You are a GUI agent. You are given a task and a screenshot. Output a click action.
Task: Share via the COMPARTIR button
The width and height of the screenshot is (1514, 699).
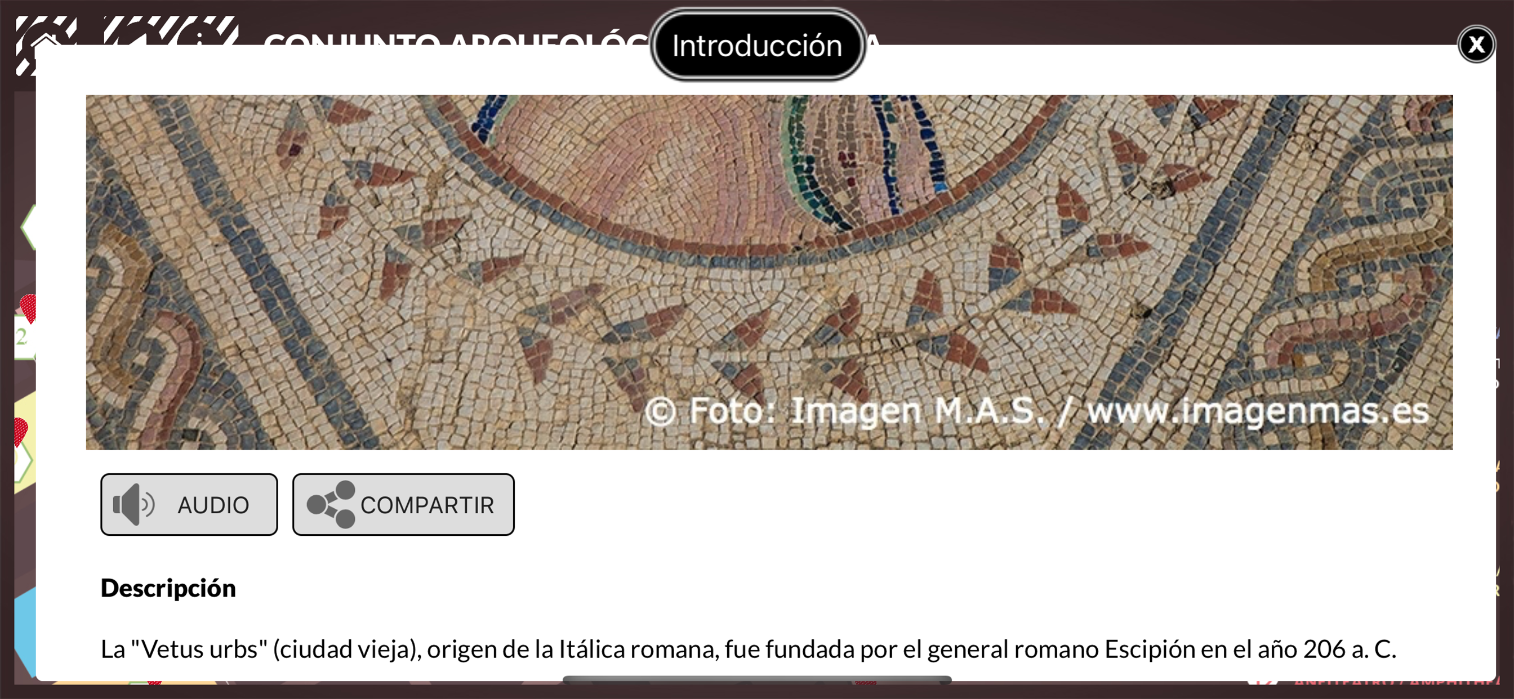(403, 505)
